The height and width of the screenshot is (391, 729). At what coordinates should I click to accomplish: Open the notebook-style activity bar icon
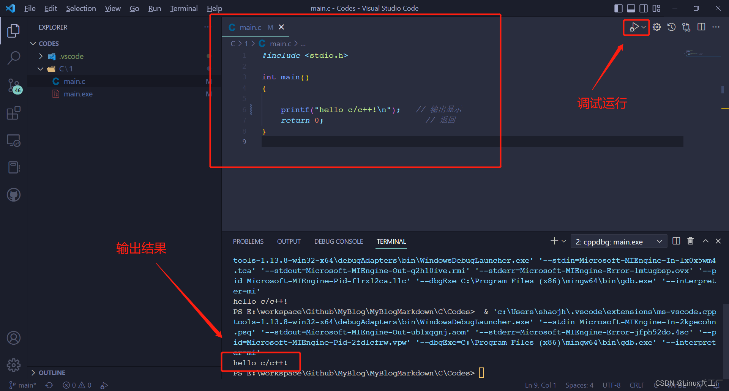14,167
